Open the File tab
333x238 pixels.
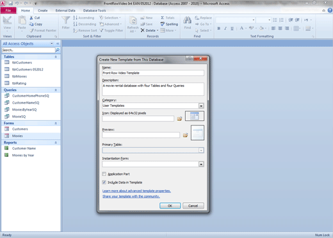coord(8,10)
